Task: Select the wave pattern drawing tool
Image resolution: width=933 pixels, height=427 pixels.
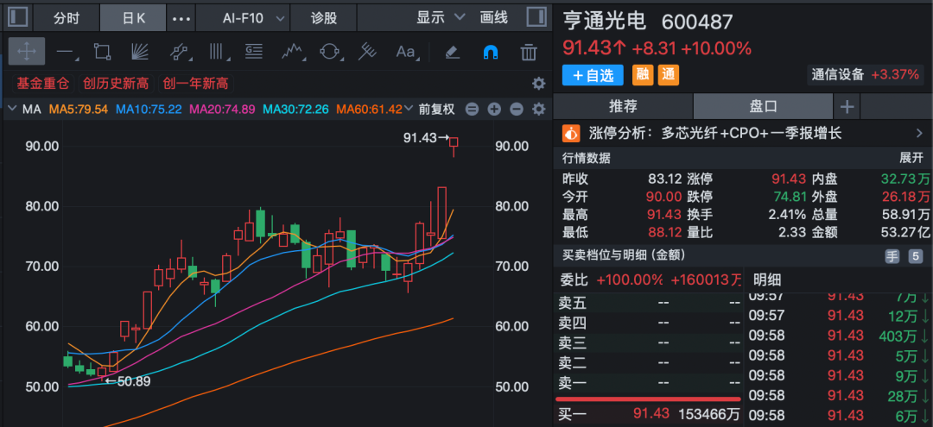Action: coord(293,53)
